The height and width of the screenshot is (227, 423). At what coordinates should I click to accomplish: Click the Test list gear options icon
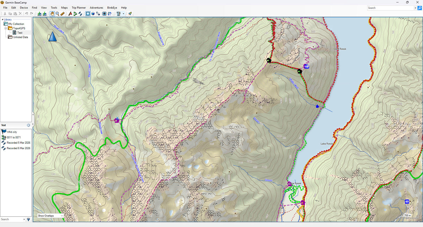click(x=29, y=125)
